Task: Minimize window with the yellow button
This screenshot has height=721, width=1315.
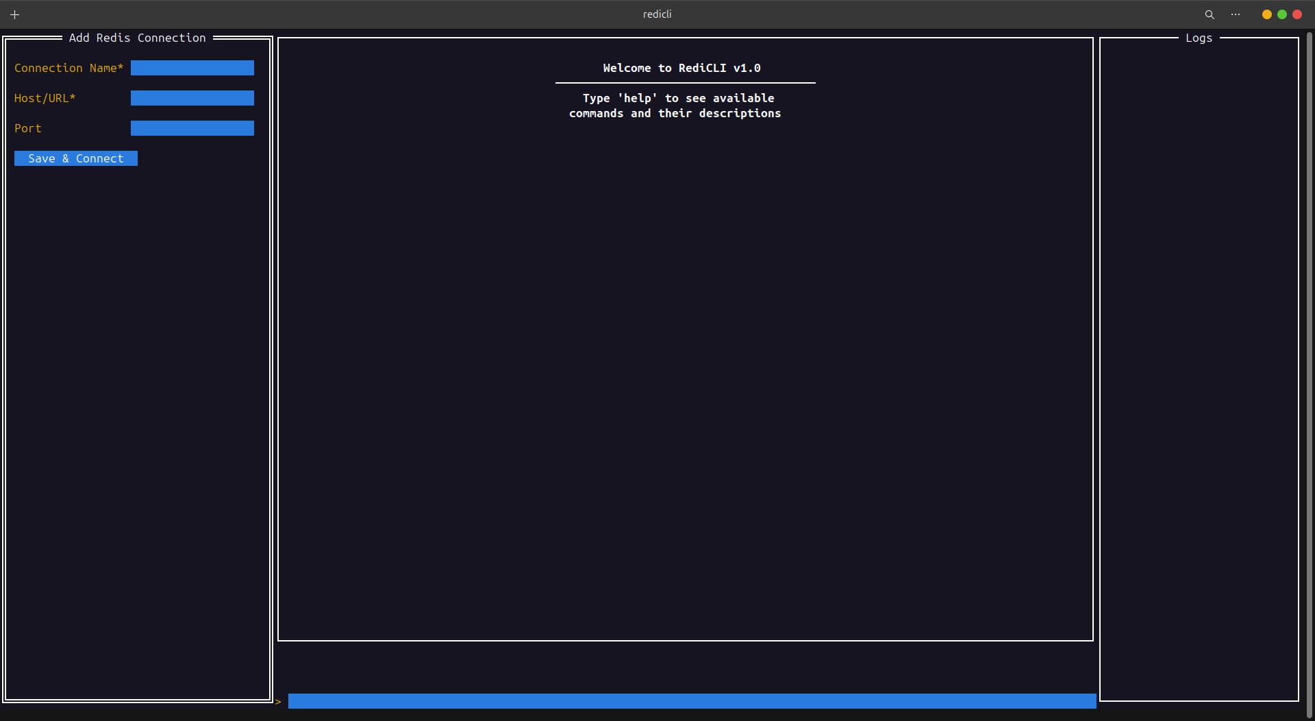Action: click(x=1267, y=14)
